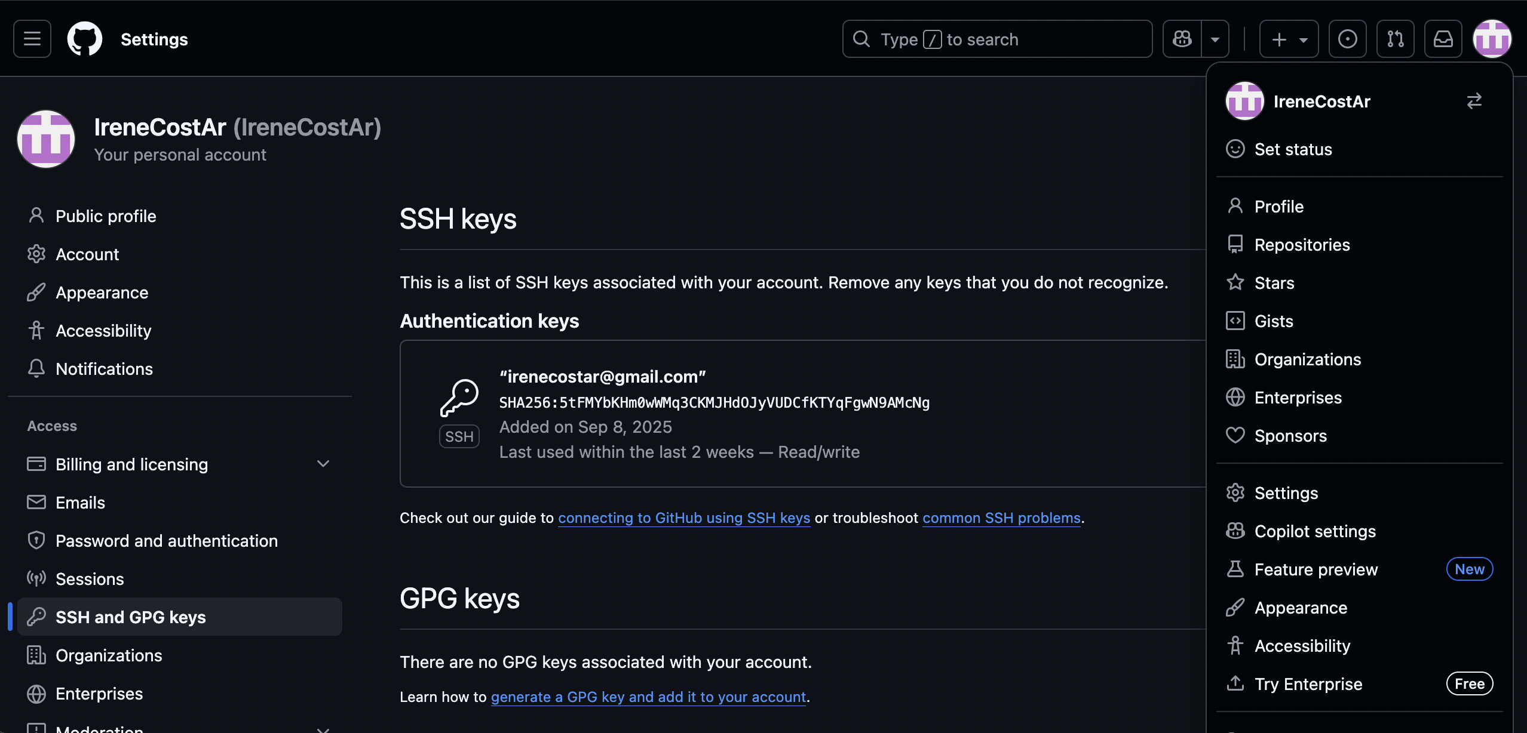Click the user avatar in the header
1527x733 pixels.
point(1492,39)
